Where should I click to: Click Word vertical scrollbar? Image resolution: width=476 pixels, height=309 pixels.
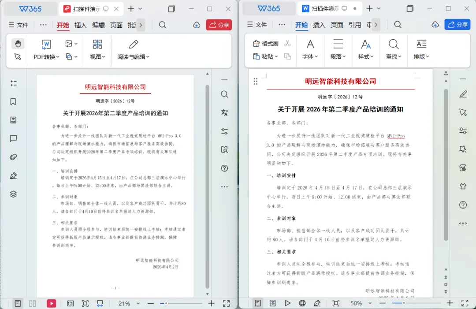[446, 164]
